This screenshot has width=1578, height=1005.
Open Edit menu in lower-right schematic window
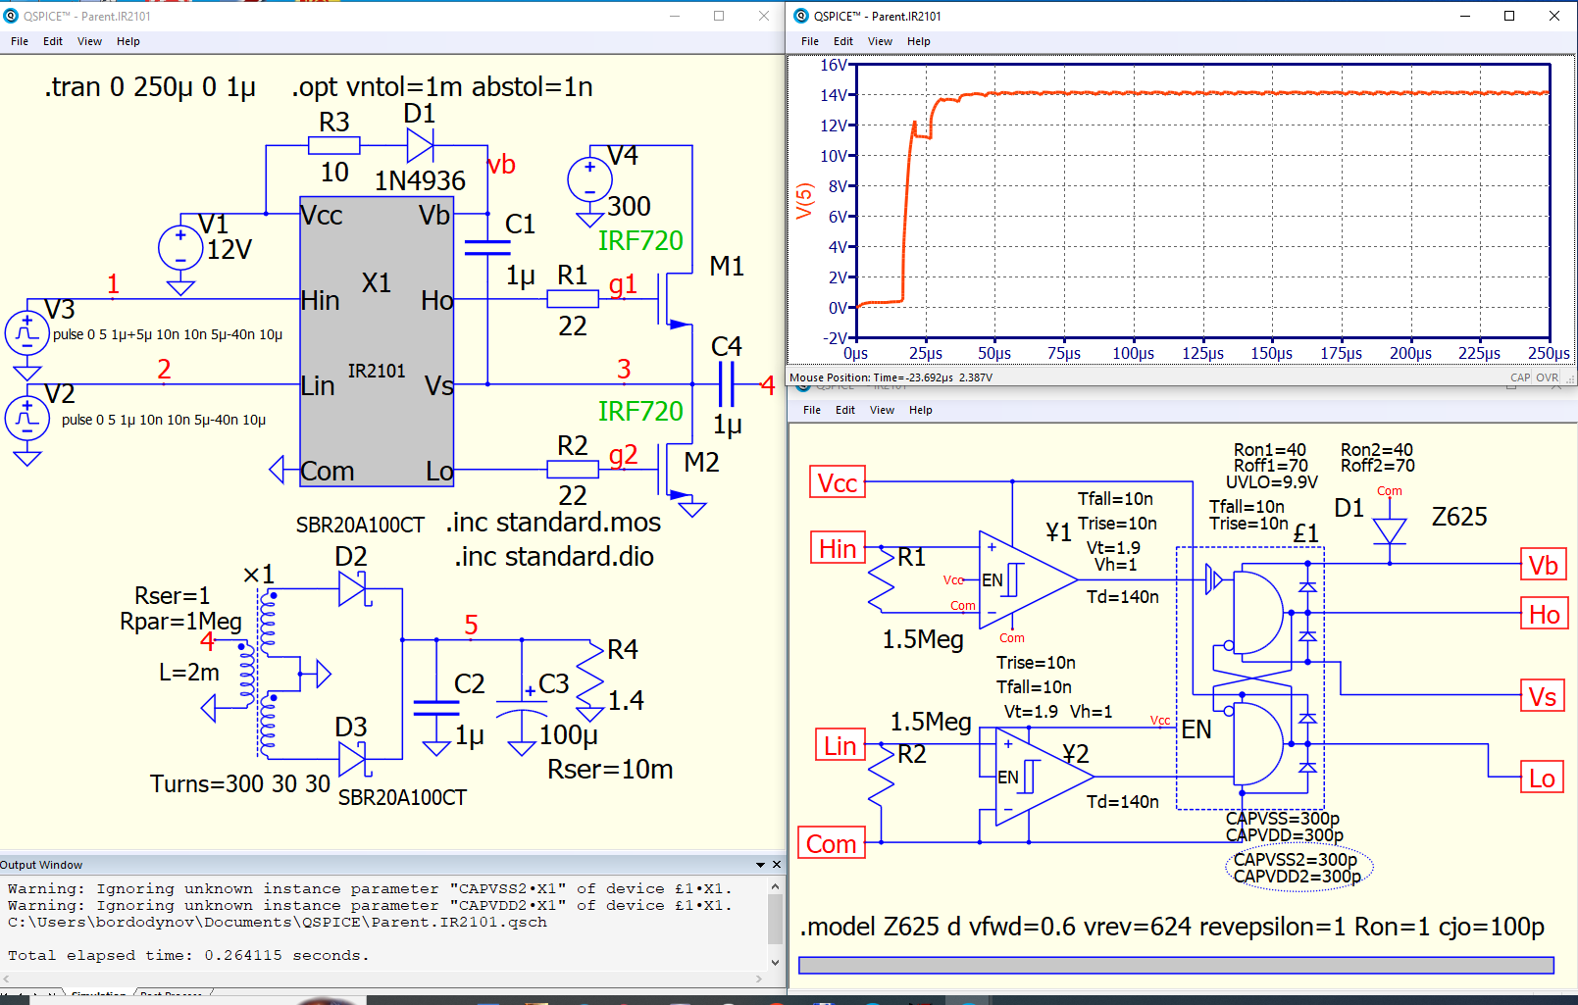pyautogui.click(x=845, y=410)
